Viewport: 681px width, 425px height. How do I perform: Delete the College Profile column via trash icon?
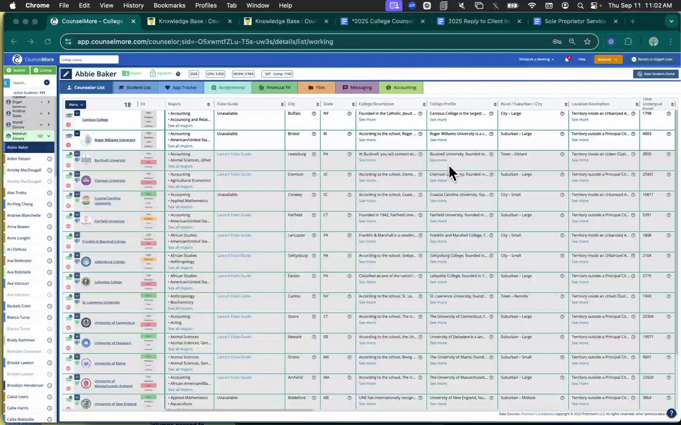(x=495, y=104)
